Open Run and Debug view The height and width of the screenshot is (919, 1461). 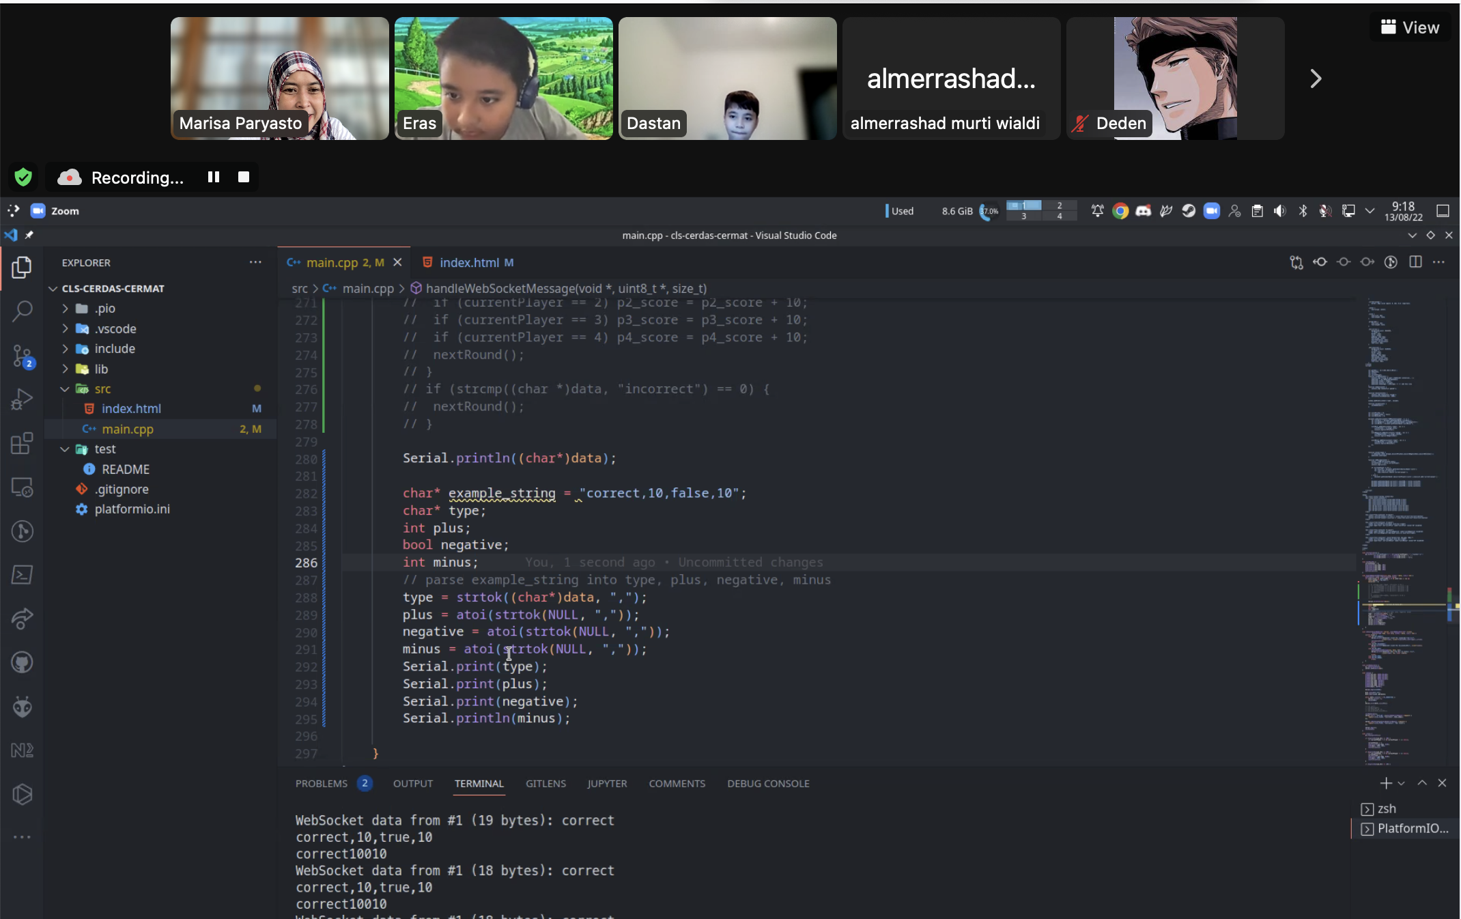[x=22, y=399]
